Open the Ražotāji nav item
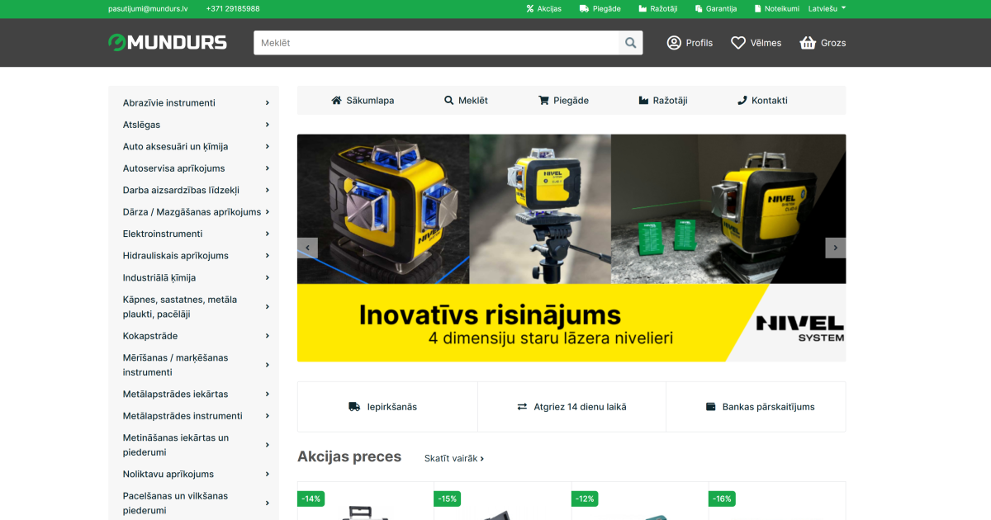This screenshot has height=520, width=991. point(662,101)
